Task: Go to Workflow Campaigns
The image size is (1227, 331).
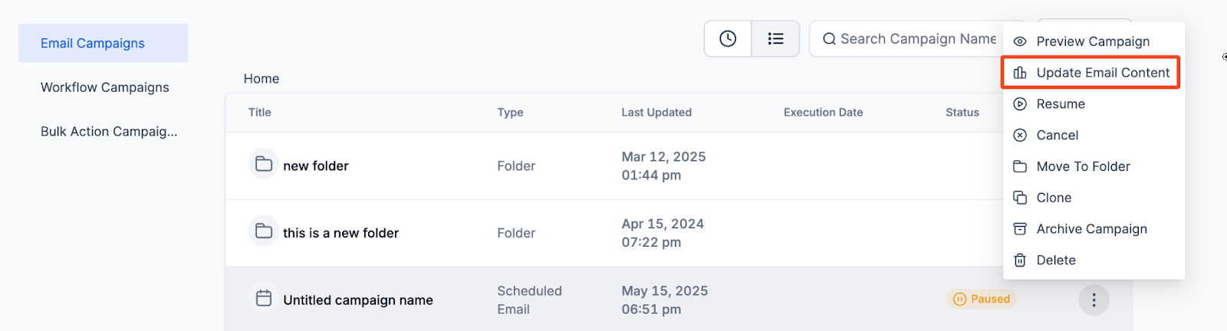Action: point(105,87)
